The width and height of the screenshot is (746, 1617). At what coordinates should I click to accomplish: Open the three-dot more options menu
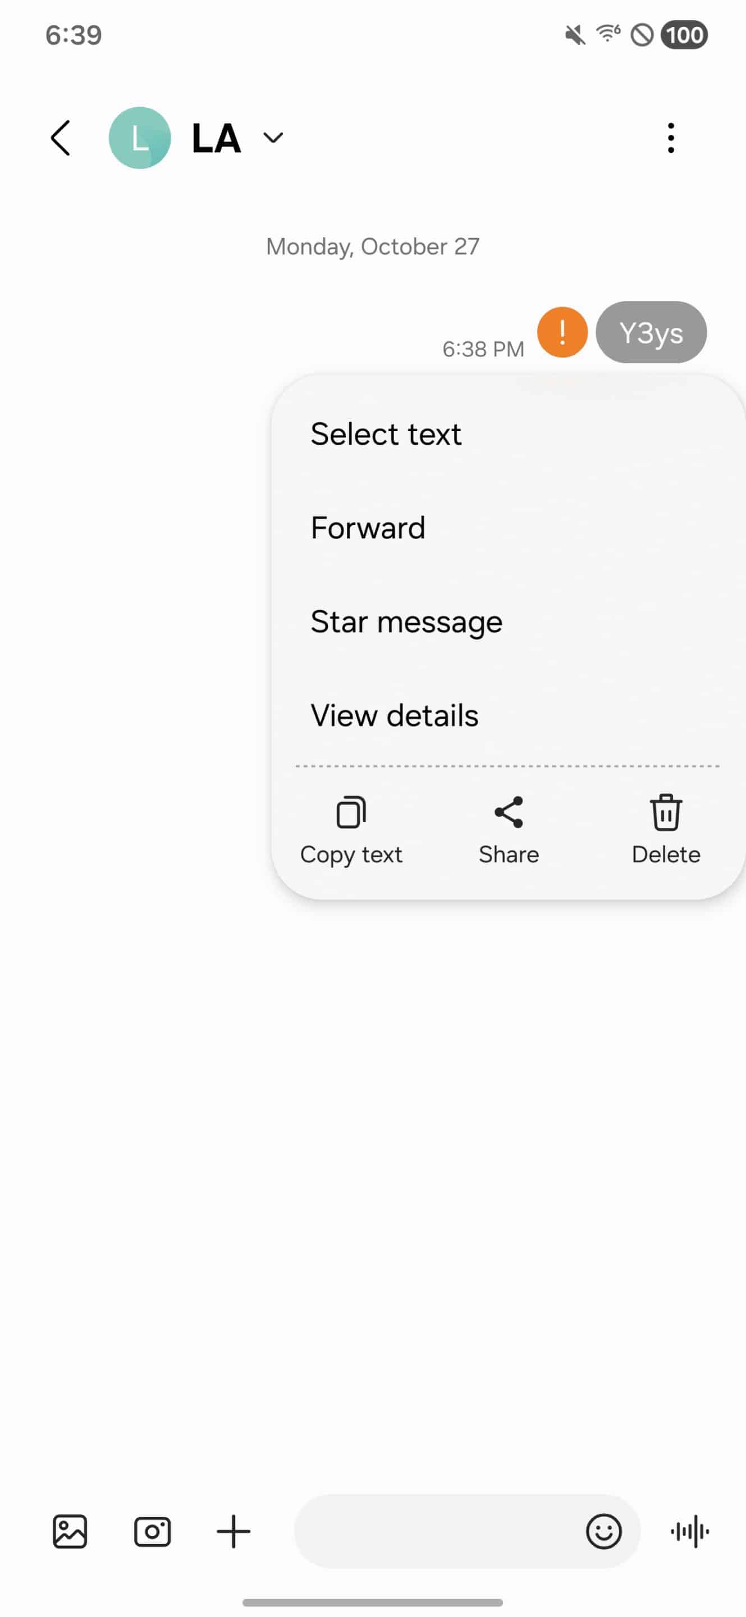671,138
